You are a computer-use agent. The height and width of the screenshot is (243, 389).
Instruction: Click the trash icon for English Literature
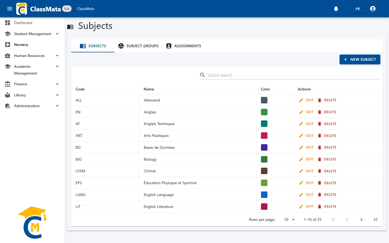[320, 207]
